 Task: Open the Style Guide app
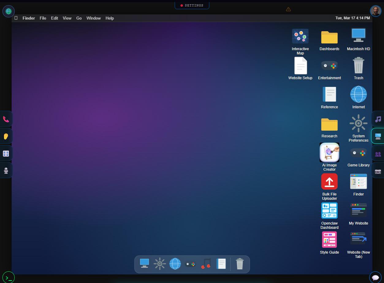[x=329, y=239]
